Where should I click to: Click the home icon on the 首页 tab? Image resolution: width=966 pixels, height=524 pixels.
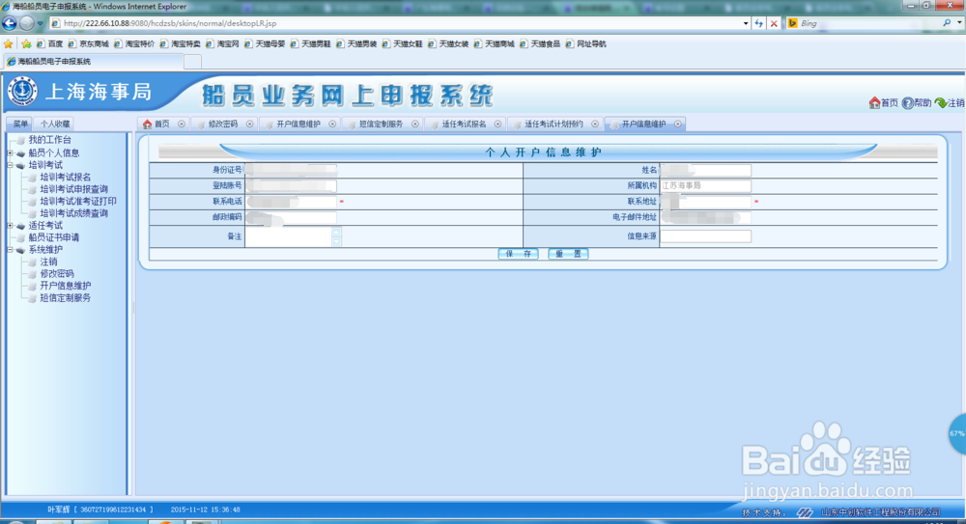click(x=147, y=124)
